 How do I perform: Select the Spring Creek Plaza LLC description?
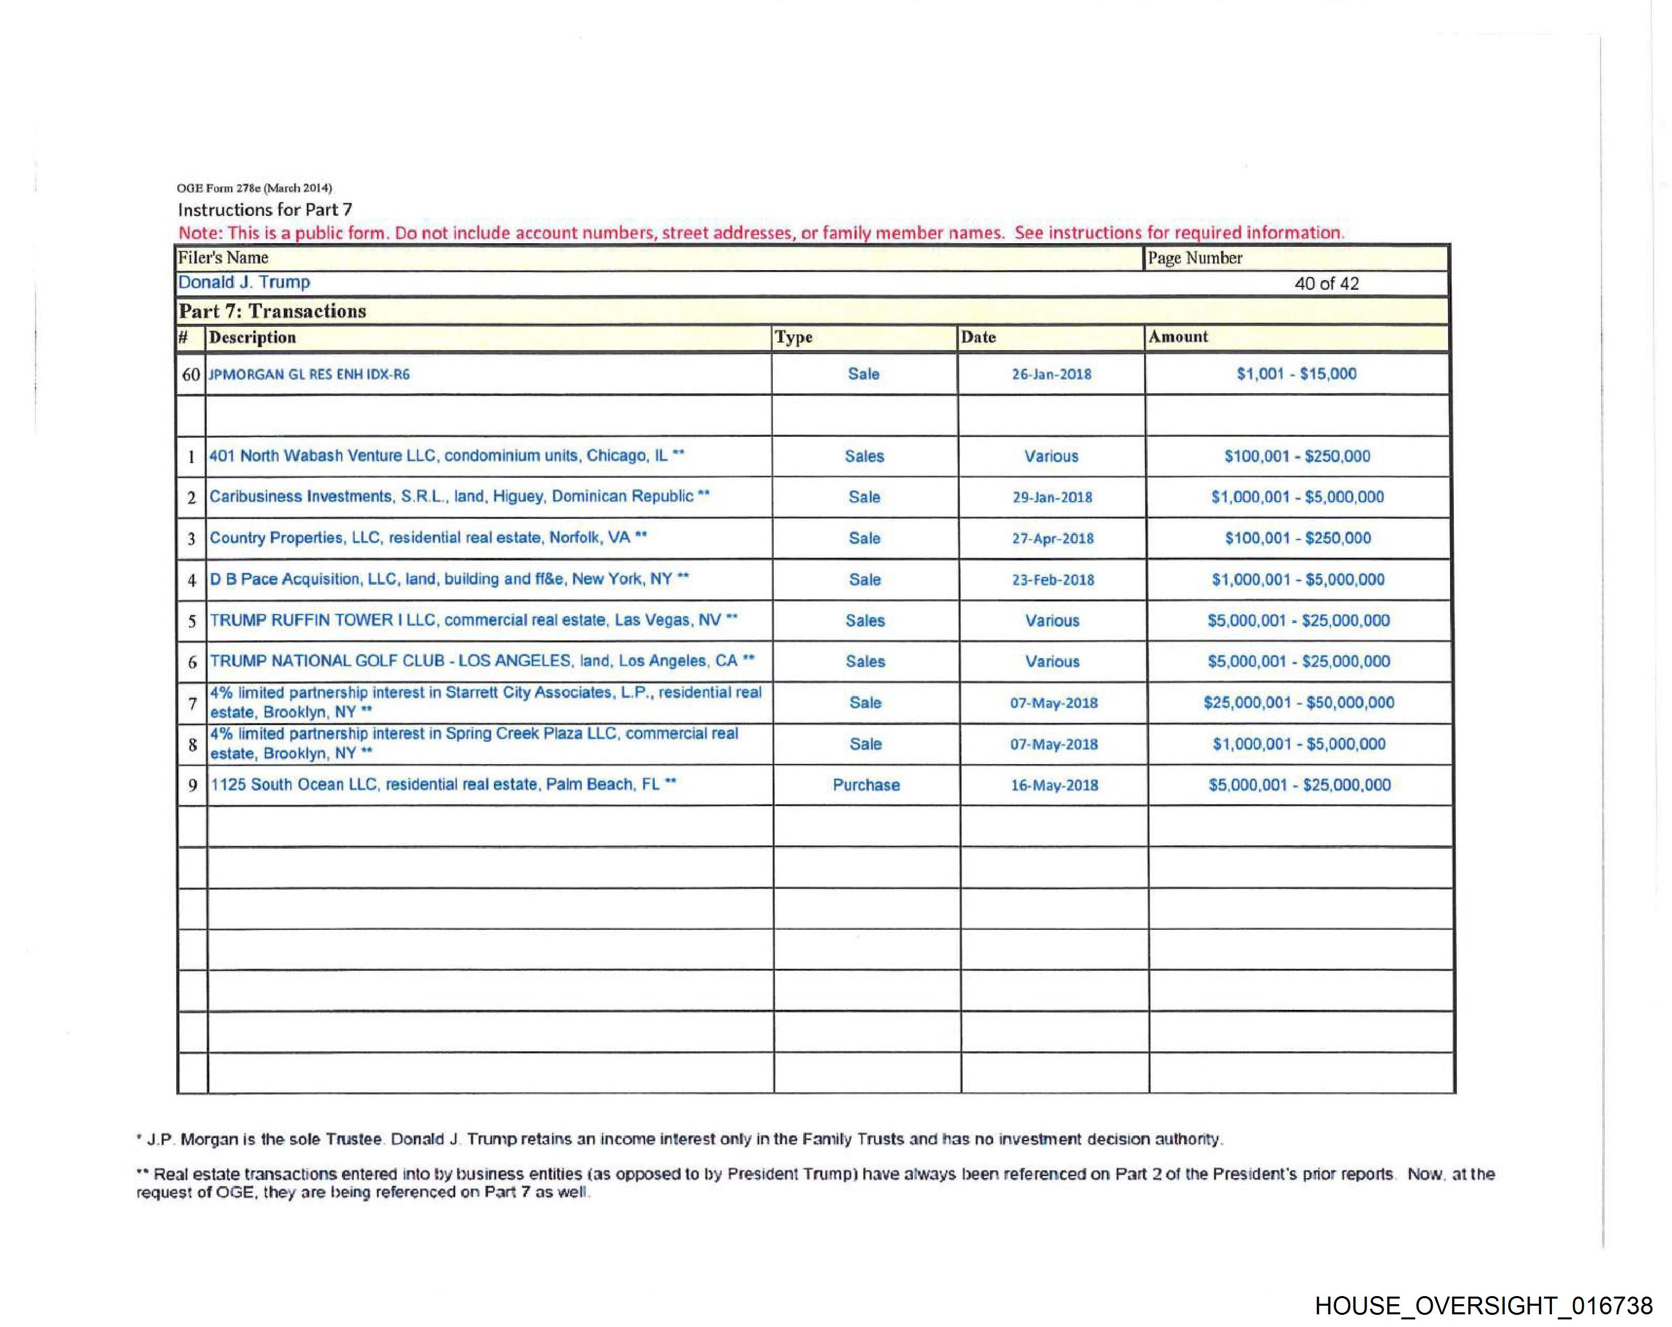474,744
